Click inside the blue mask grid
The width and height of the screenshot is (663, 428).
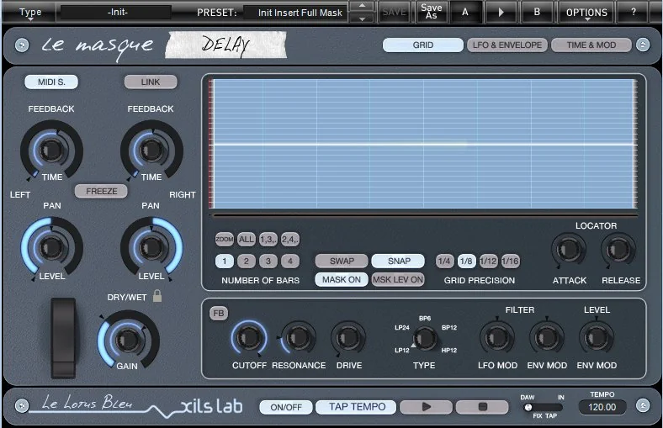pos(423,144)
